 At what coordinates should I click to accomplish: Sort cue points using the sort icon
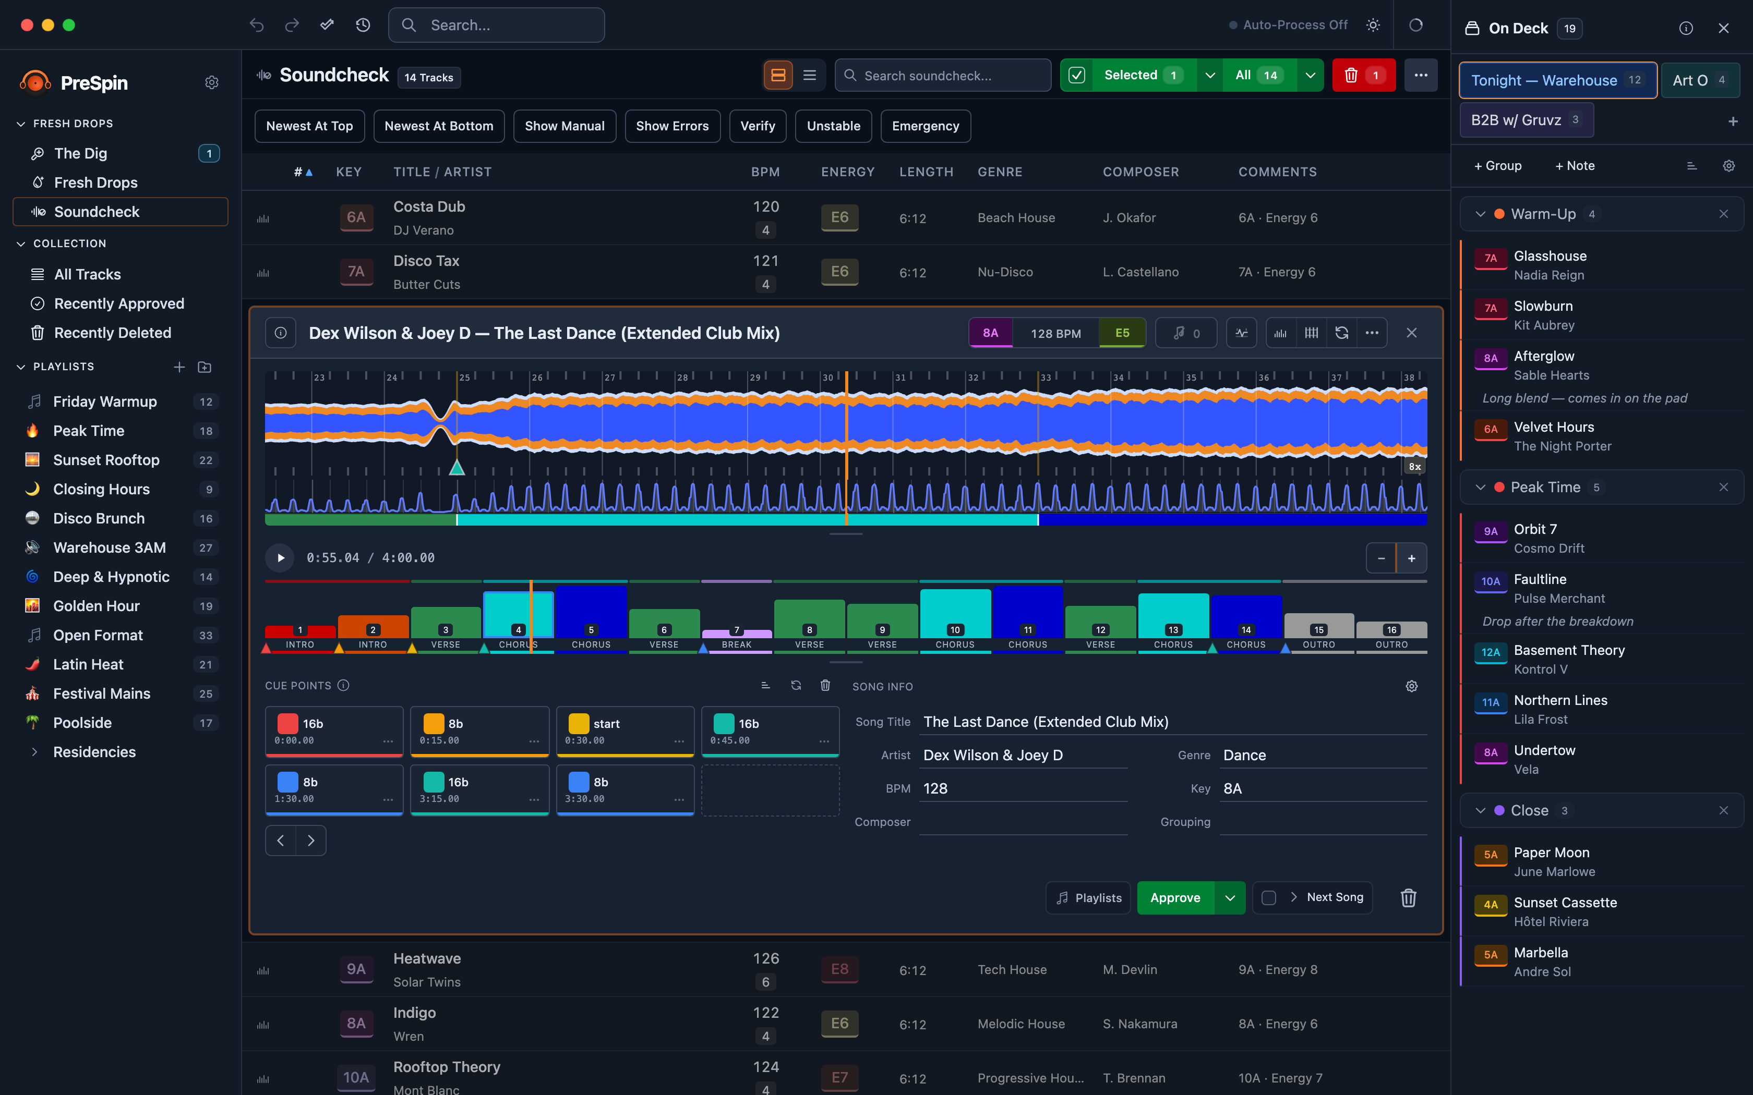(x=766, y=685)
